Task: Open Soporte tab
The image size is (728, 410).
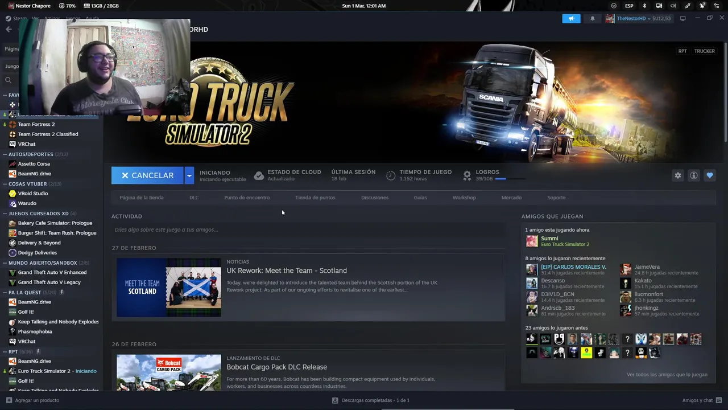Action: pyautogui.click(x=556, y=198)
